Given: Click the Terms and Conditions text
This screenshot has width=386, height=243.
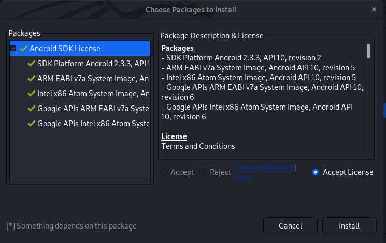Looking at the screenshot, I should (198, 146).
